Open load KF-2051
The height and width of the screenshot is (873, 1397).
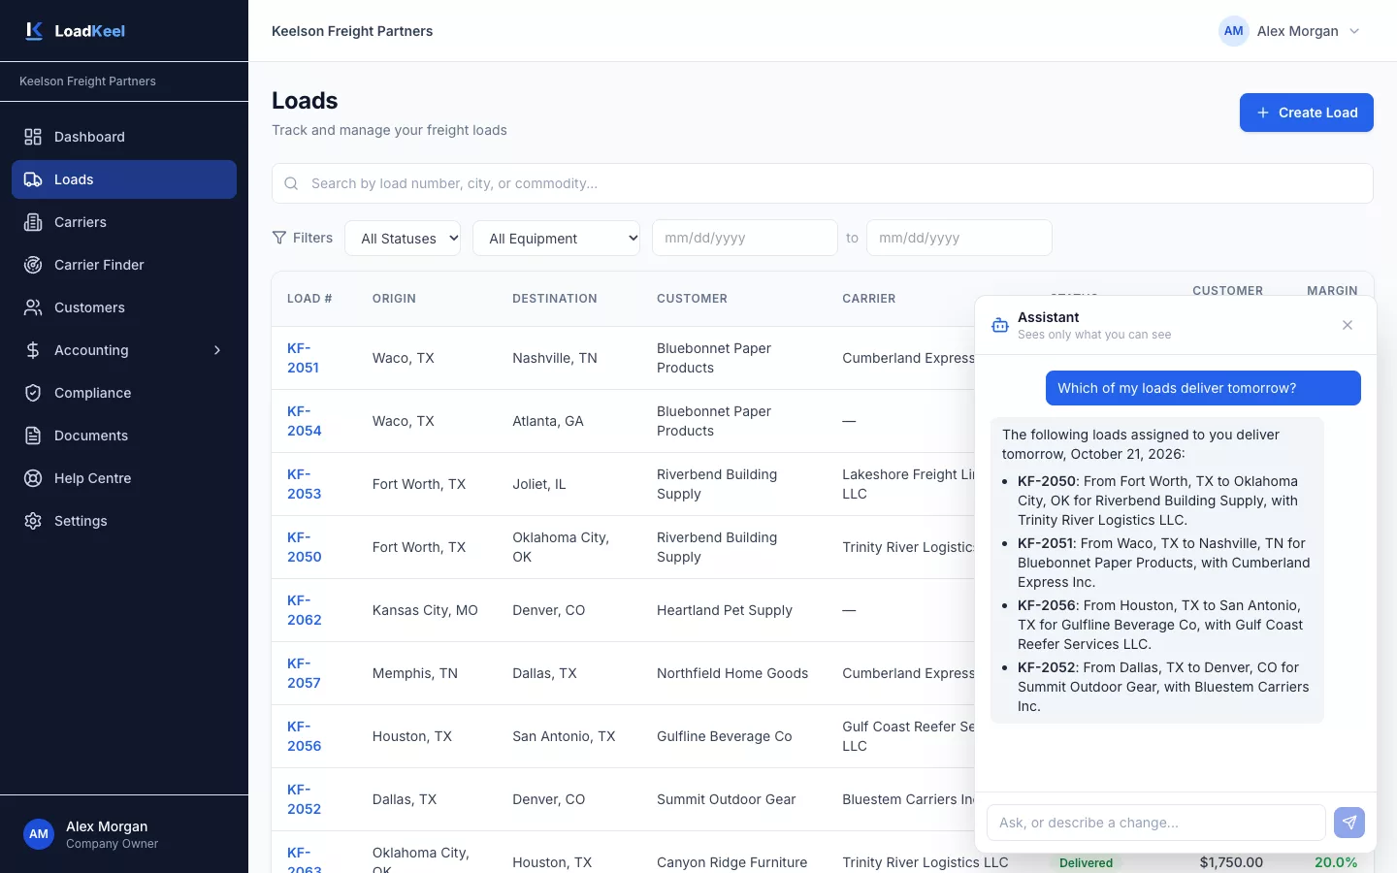303,358
